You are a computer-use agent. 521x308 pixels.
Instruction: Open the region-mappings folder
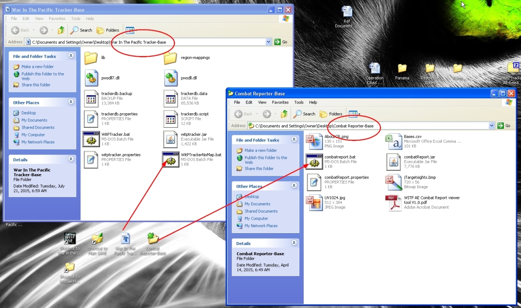pos(170,58)
